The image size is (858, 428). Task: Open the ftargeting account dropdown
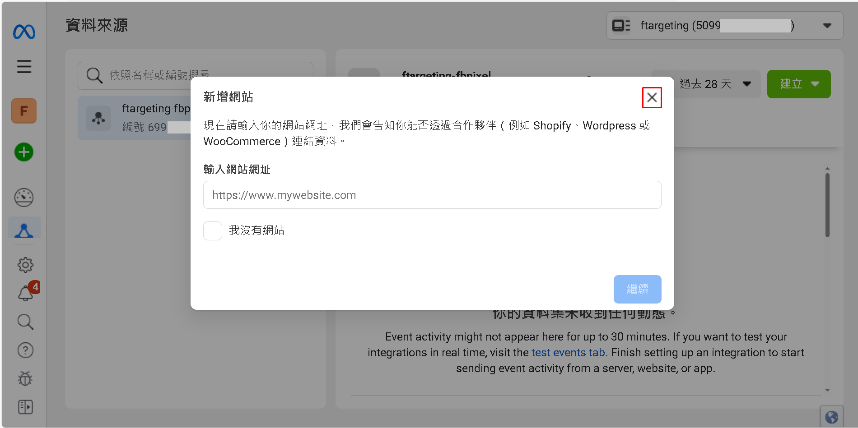click(724, 26)
